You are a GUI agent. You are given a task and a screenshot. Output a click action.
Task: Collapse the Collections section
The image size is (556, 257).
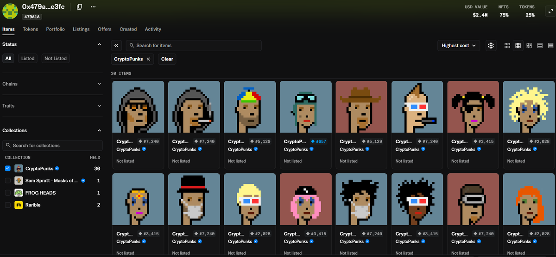pos(99,131)
